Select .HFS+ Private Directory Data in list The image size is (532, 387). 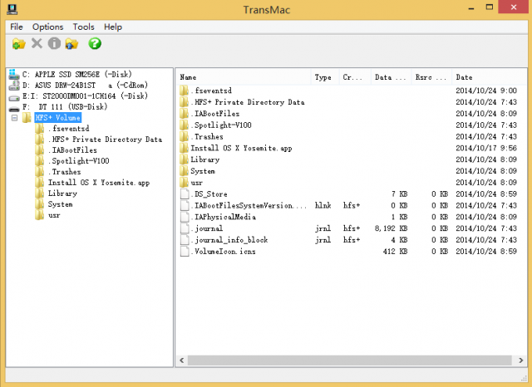(x=248, y=102)
